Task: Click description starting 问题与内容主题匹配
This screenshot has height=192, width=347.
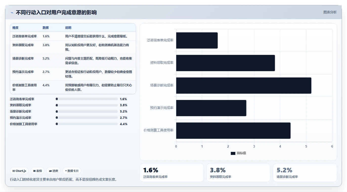Action: coord(99,61)
